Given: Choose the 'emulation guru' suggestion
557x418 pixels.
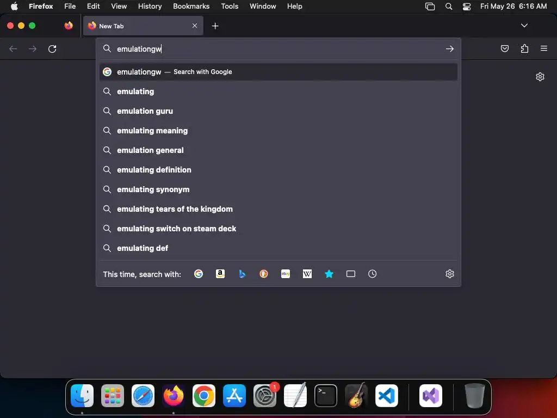Looking at the screenshot, I should 278,111.
